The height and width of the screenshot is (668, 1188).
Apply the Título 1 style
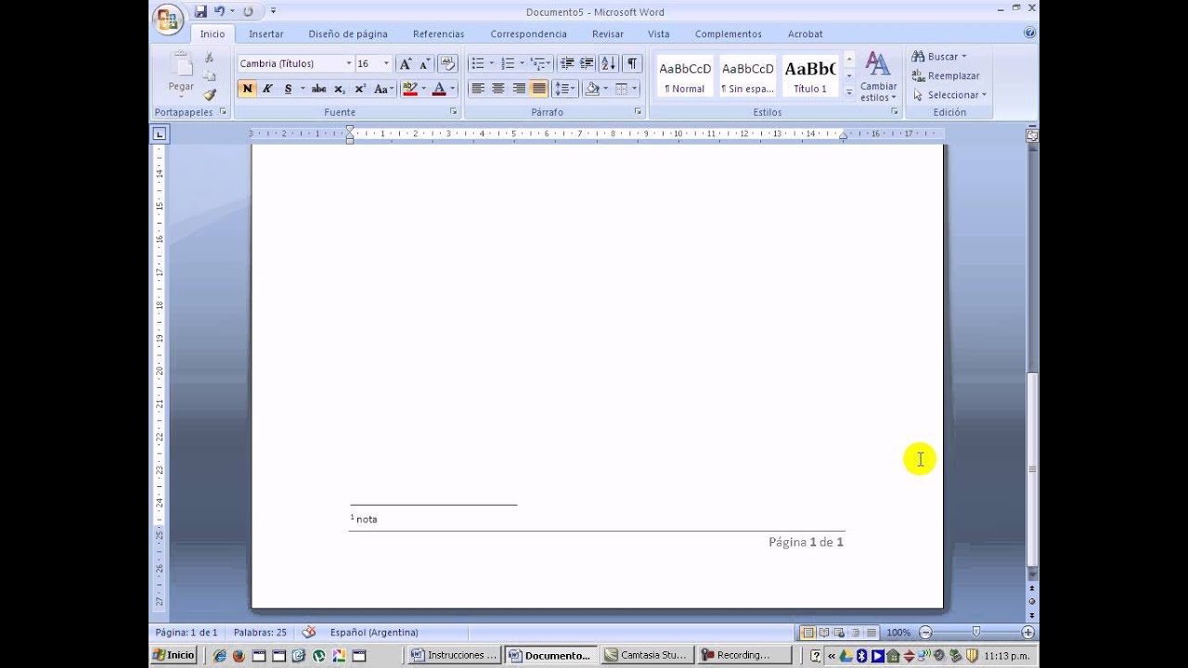[x=810, y=76]
